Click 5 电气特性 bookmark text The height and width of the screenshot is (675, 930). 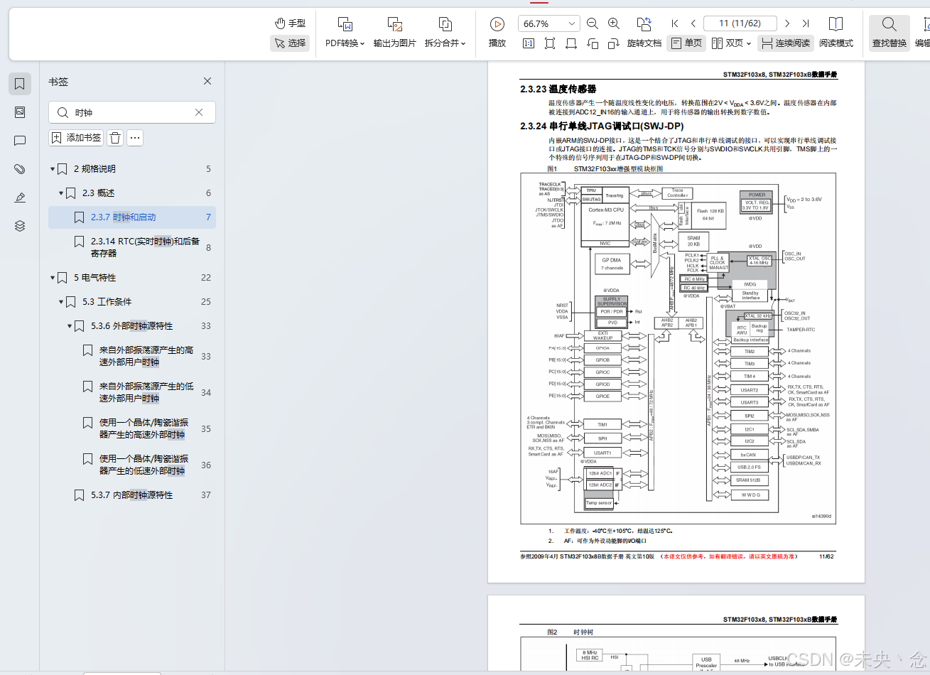(x=94, y=278)
